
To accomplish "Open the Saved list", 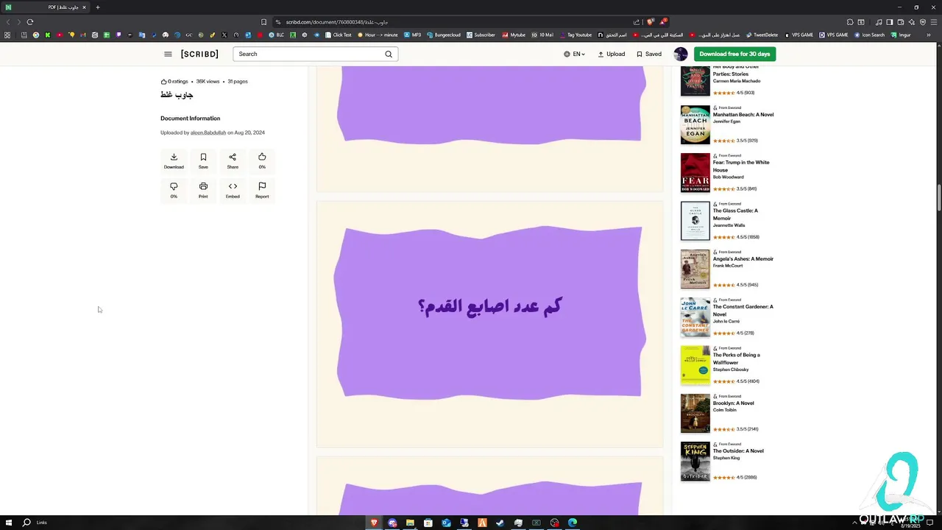I will click(649, 54).
